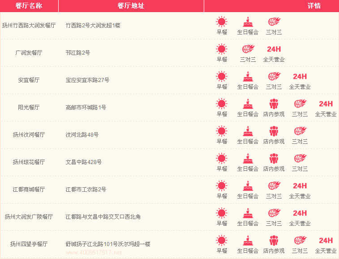Click store tour people icon for 扬州四望亭餐厅
The image size is (339, 259).
click(274, 240)
